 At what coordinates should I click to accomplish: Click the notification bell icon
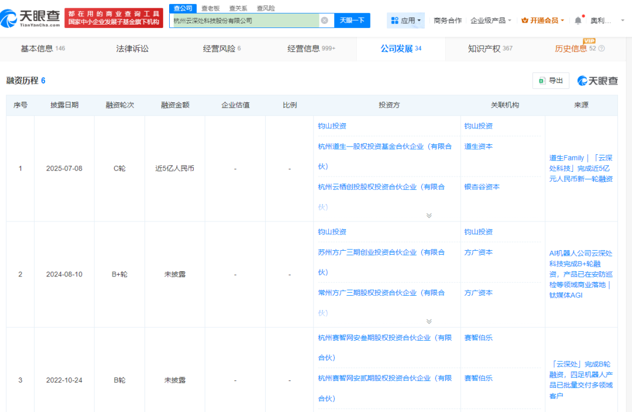[x=578, y=20]
